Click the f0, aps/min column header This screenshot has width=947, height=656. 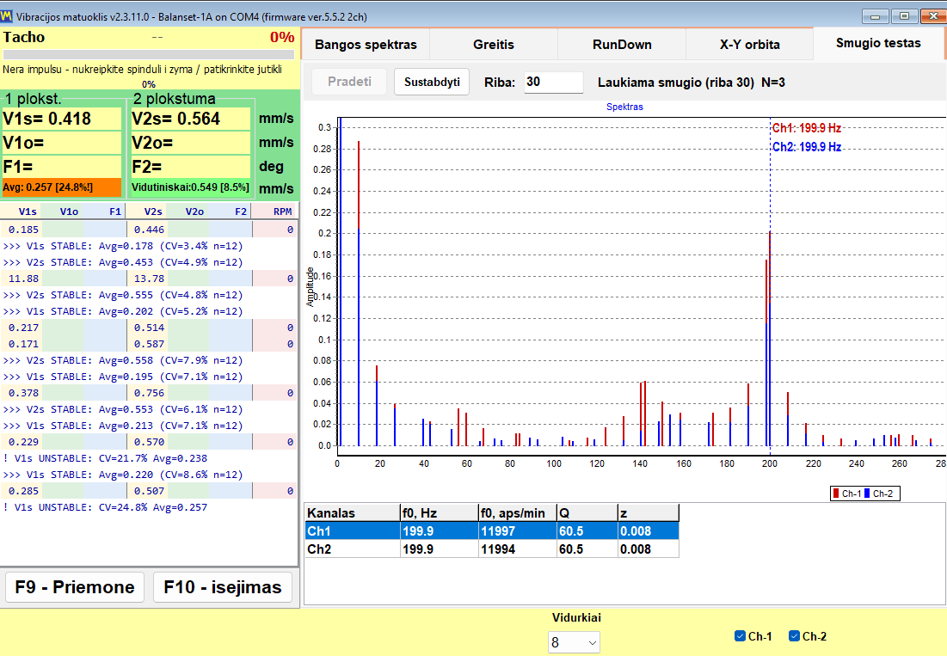pyautogui.click(x=518, y=513)
